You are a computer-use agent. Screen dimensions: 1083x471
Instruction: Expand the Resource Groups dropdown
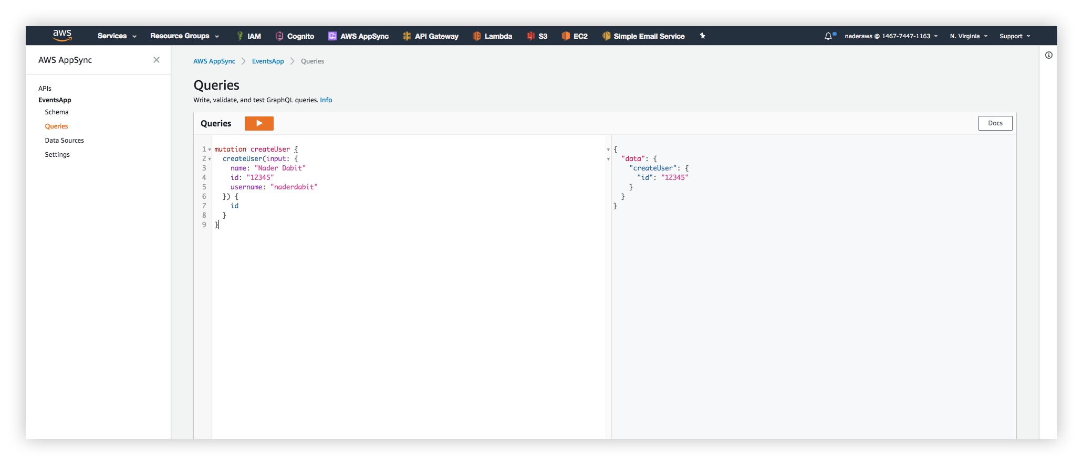184,36
